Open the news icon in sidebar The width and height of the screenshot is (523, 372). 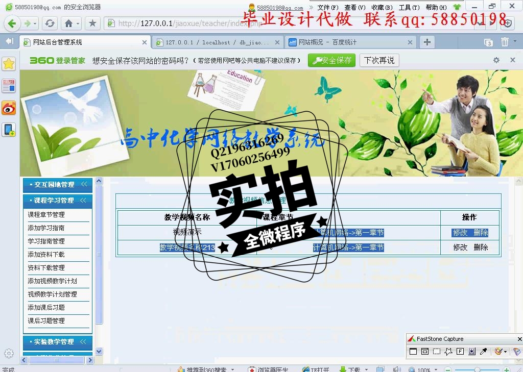pyautogui.click(x=9, y=86)
